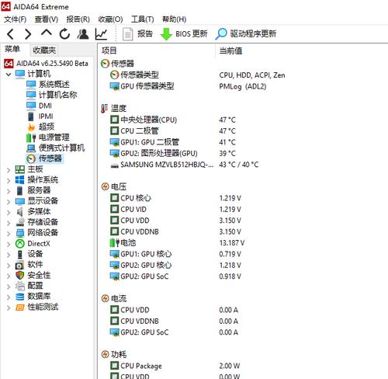Select the 传感器 gauge icon in tree
Image resolution: width=388 pixels, height=379 pixels.
(31, 158)
